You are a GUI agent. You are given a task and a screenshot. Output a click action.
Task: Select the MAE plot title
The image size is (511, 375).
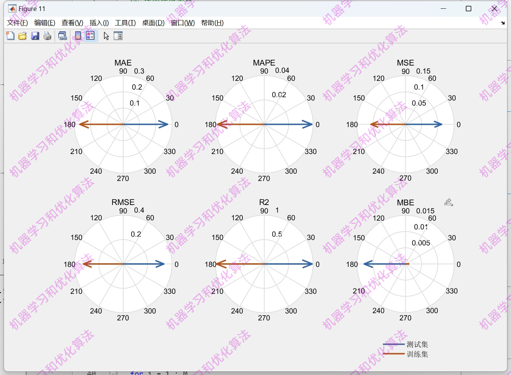point(123,63)
